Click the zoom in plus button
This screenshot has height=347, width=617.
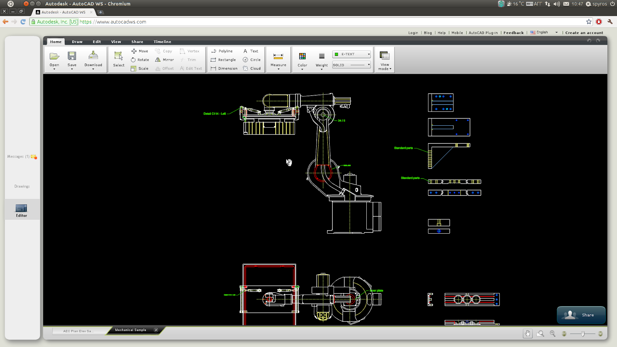click(600, 334)
